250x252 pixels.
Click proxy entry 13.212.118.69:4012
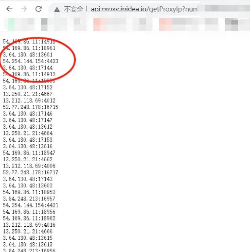coord(29,101)
